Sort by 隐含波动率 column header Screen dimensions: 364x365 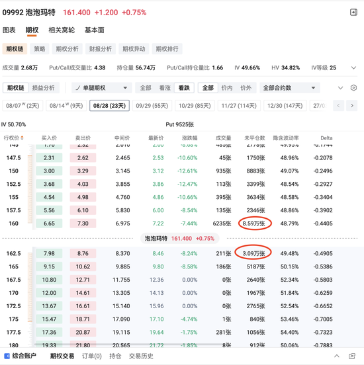286,138
